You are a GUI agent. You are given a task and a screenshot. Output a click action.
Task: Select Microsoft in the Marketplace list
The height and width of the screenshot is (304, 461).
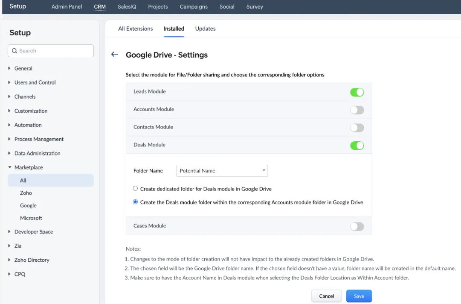point(31,218)
